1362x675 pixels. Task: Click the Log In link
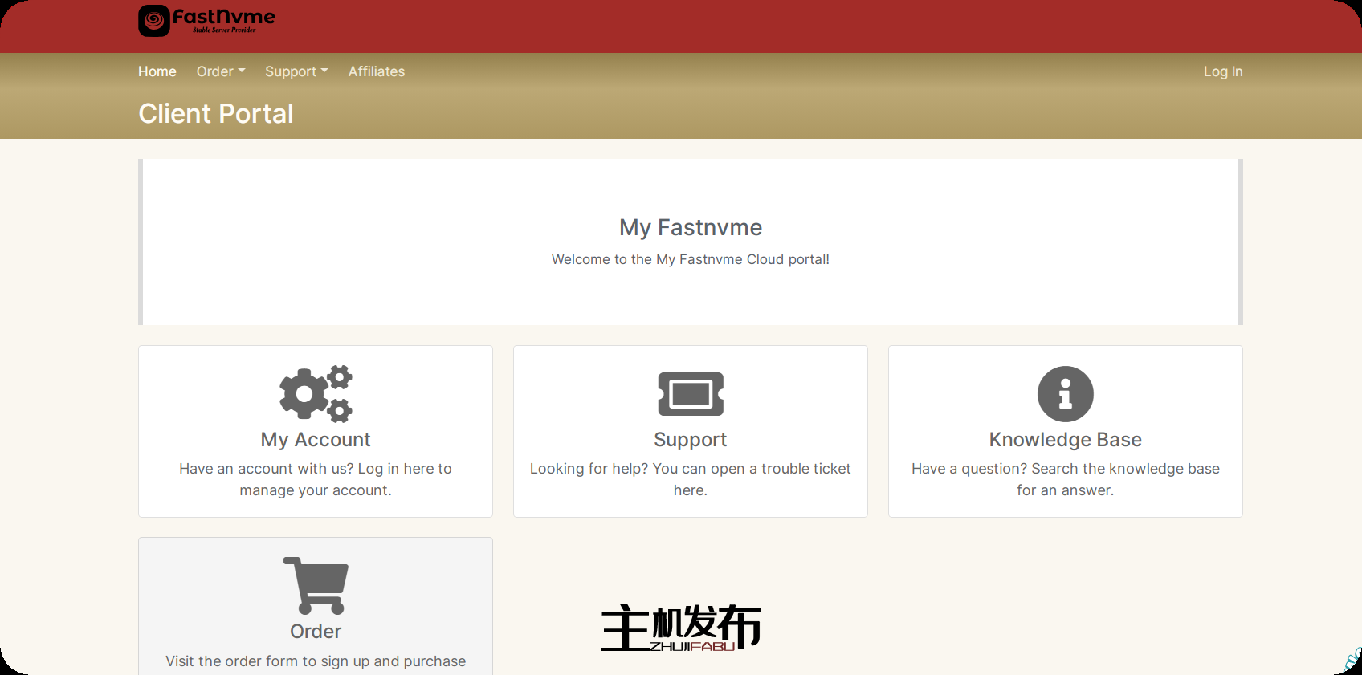click(x=1222, y=71)
